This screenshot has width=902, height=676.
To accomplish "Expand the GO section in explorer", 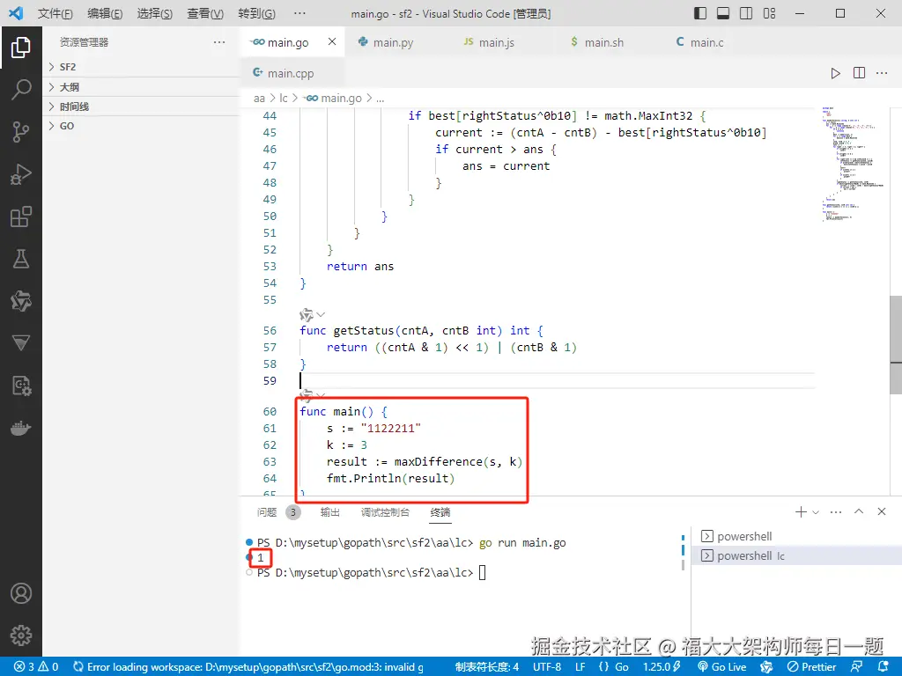I will (x=141, y=127).
